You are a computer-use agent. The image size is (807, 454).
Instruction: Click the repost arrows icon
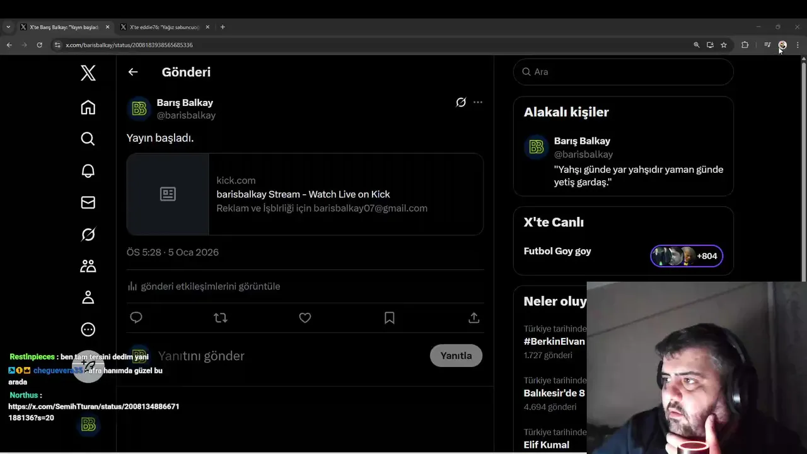pos(221,318)
